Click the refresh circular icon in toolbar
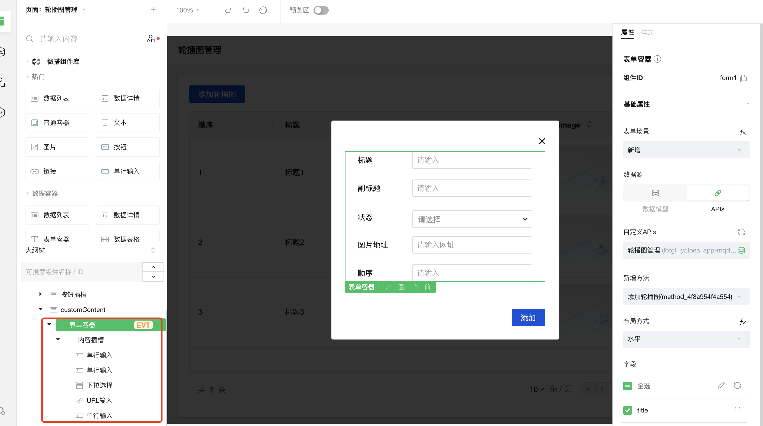This screenshot has height=426, width=763. pos(263,10)
